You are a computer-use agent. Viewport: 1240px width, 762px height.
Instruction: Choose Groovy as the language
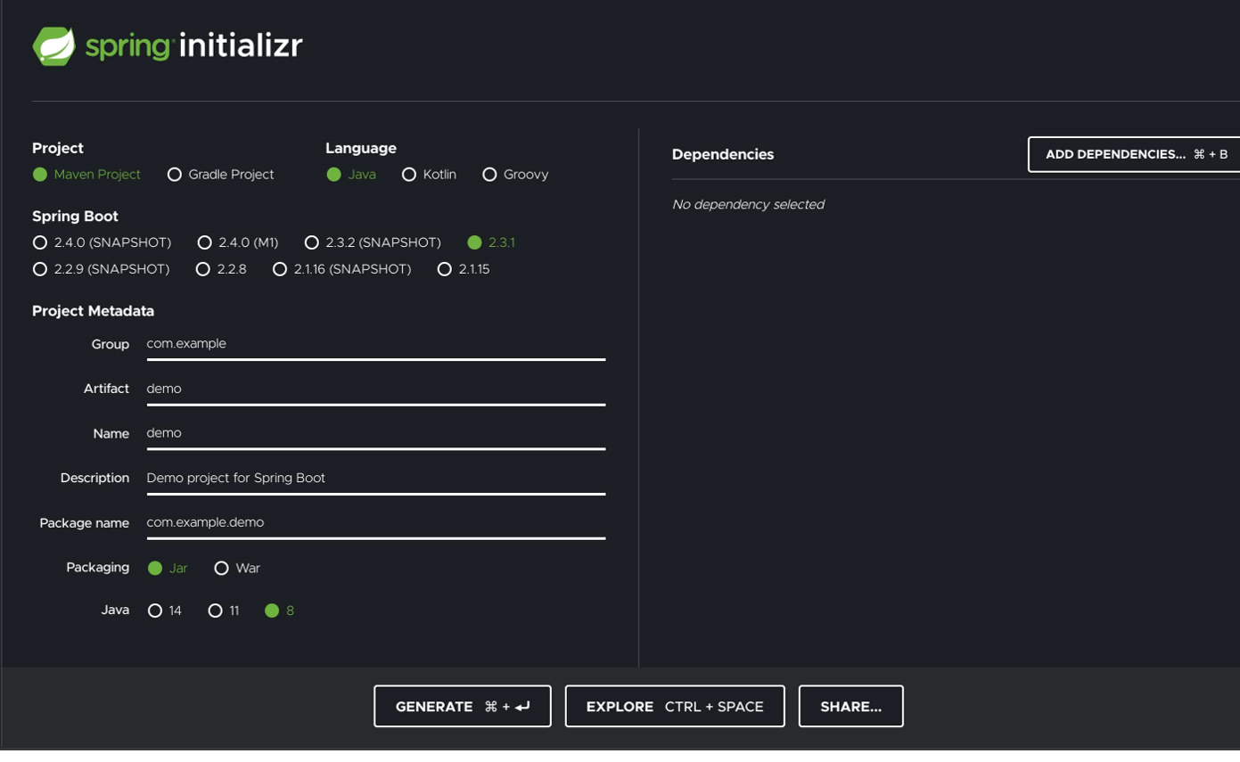(489, 175)
